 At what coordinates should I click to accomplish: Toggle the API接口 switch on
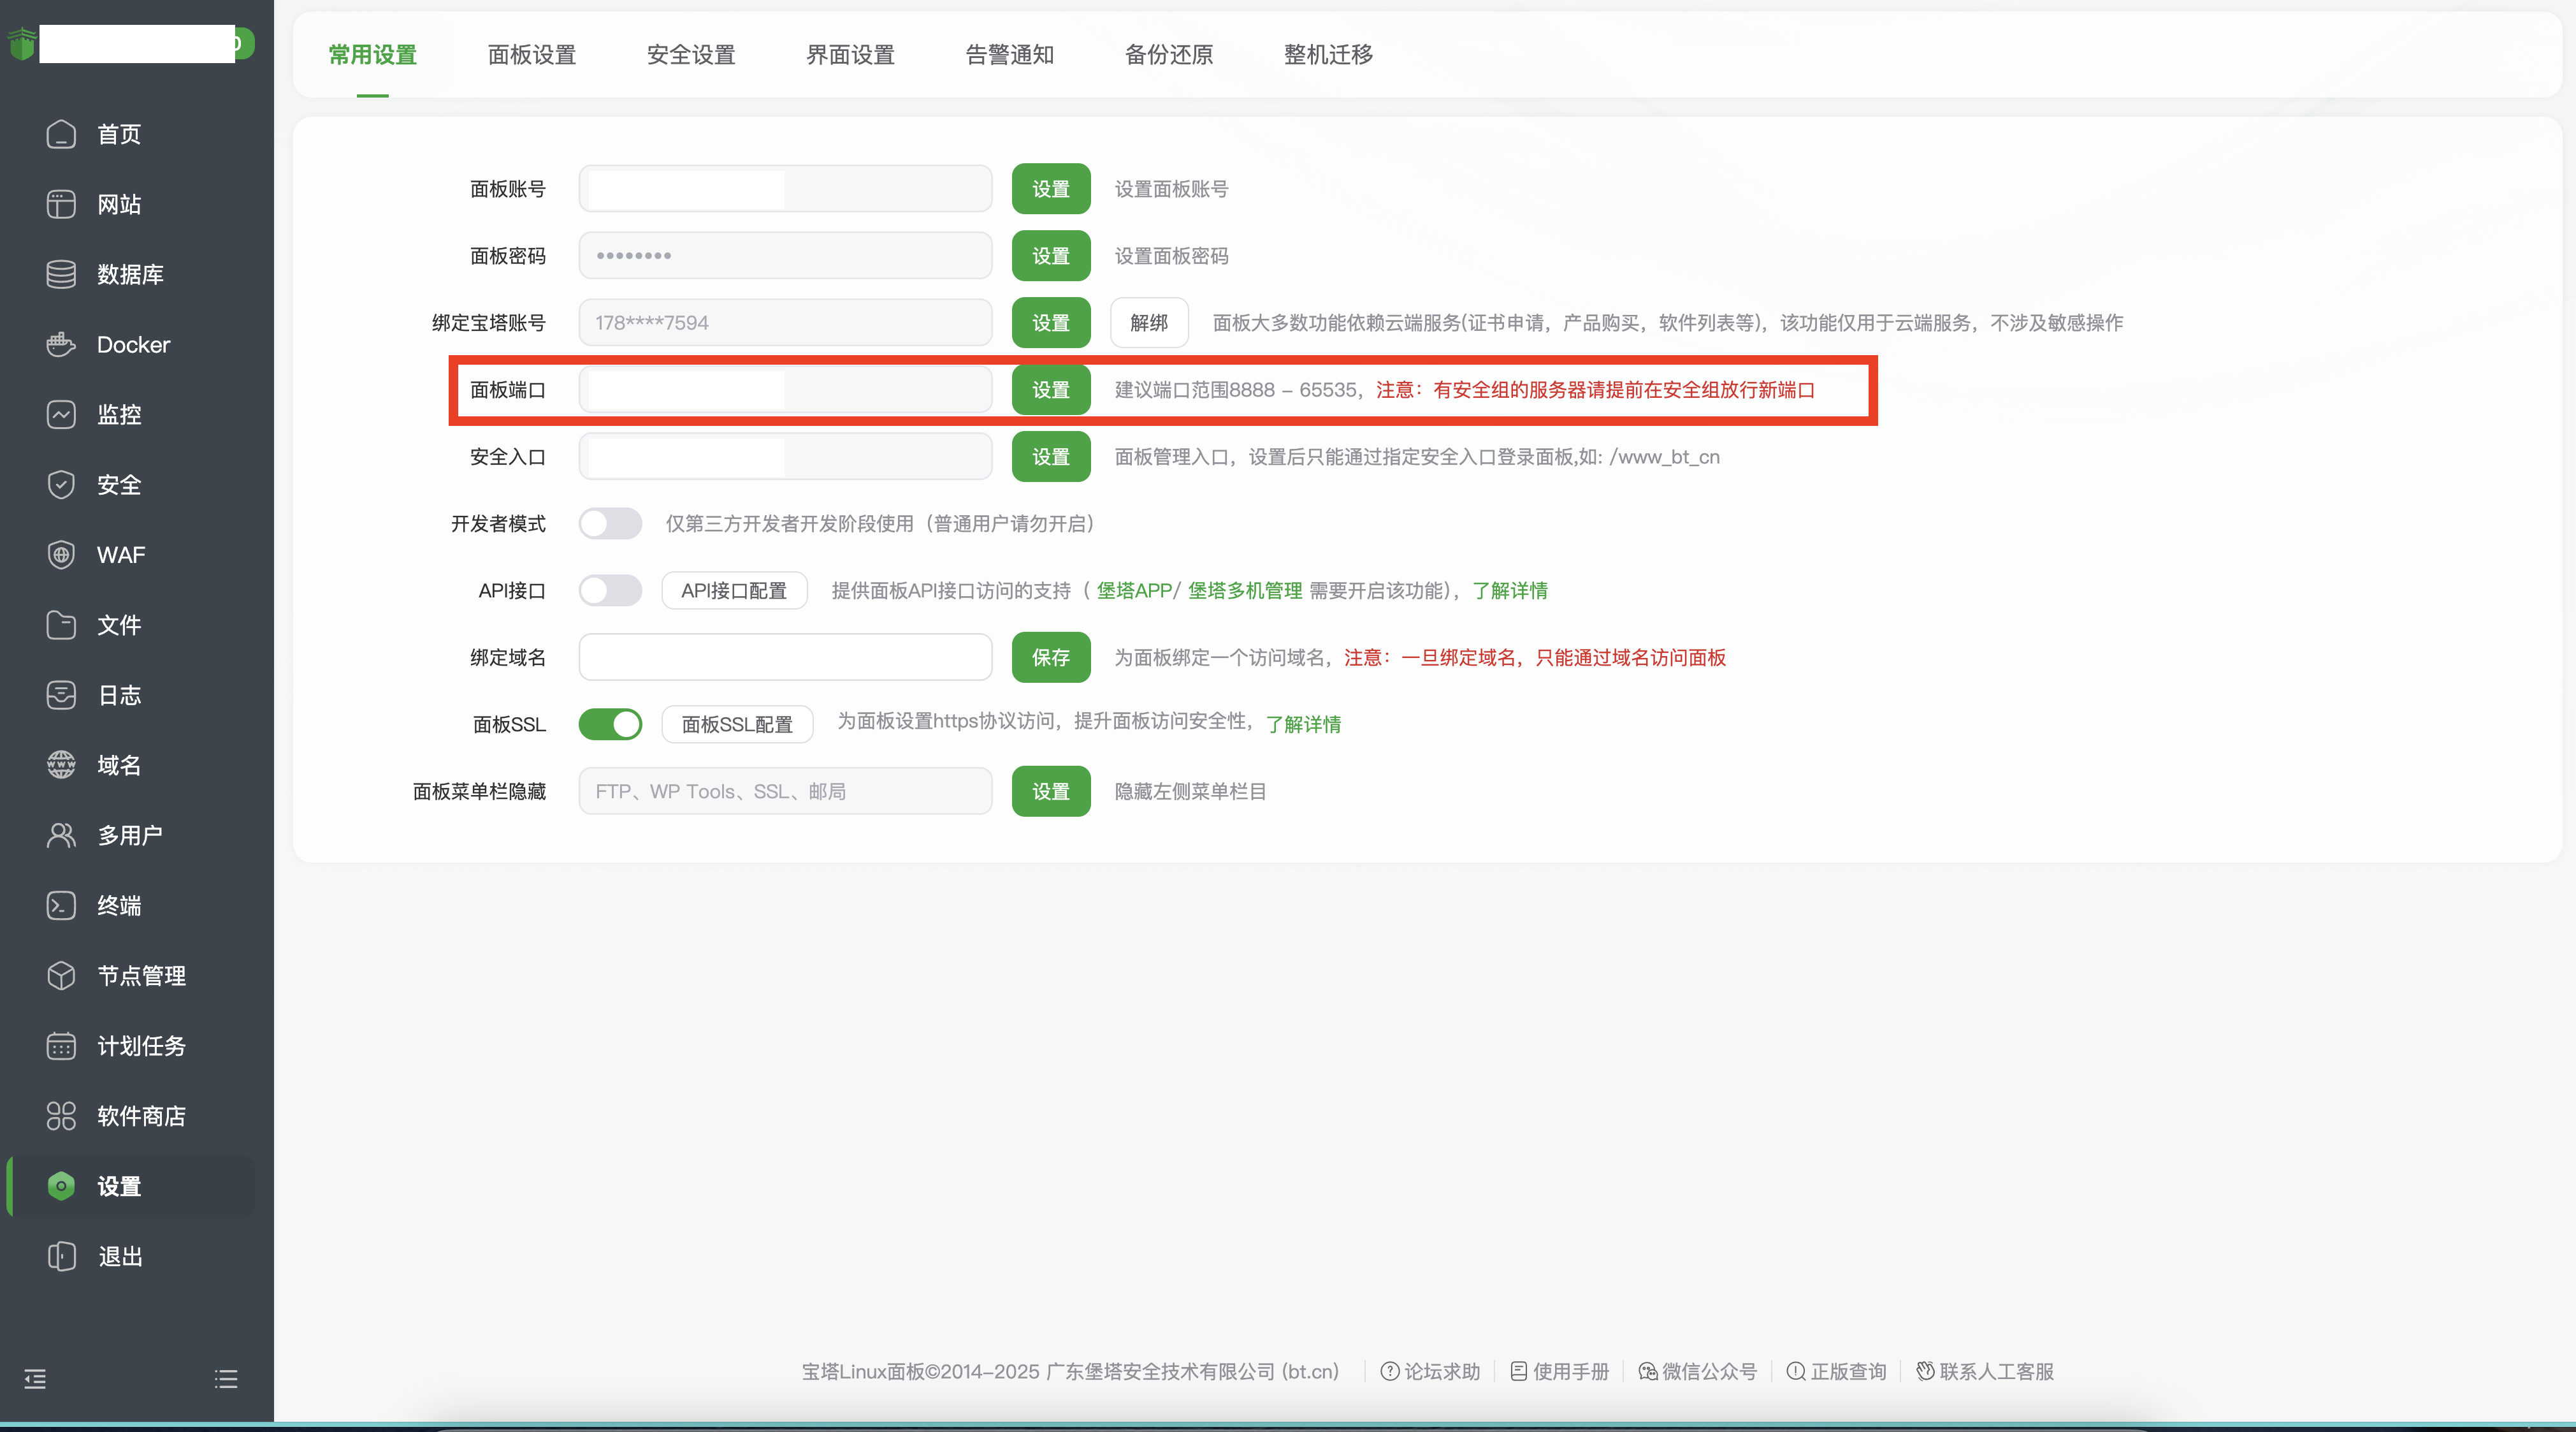coord(610,590)
